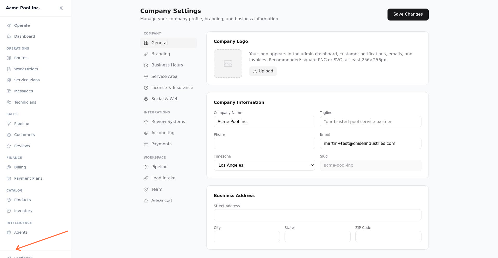Click the License & Insurance shield icon
Image resolution: width=498 pixels, height=258 pixels.
tap(146, 88)
